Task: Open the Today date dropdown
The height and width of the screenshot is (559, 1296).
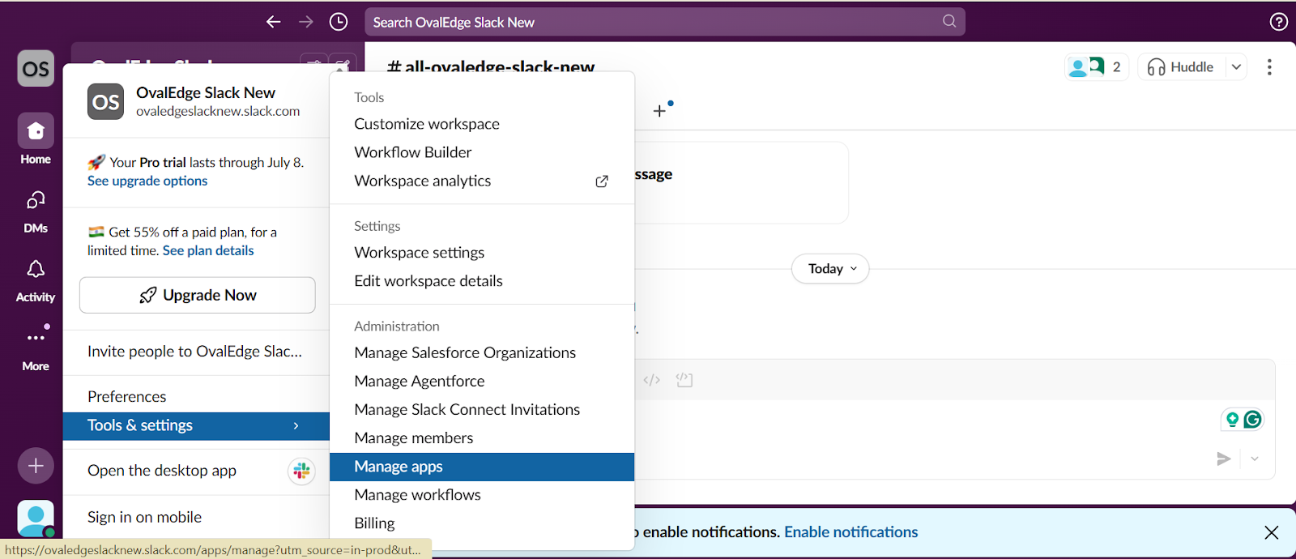Action: (830, 269)
